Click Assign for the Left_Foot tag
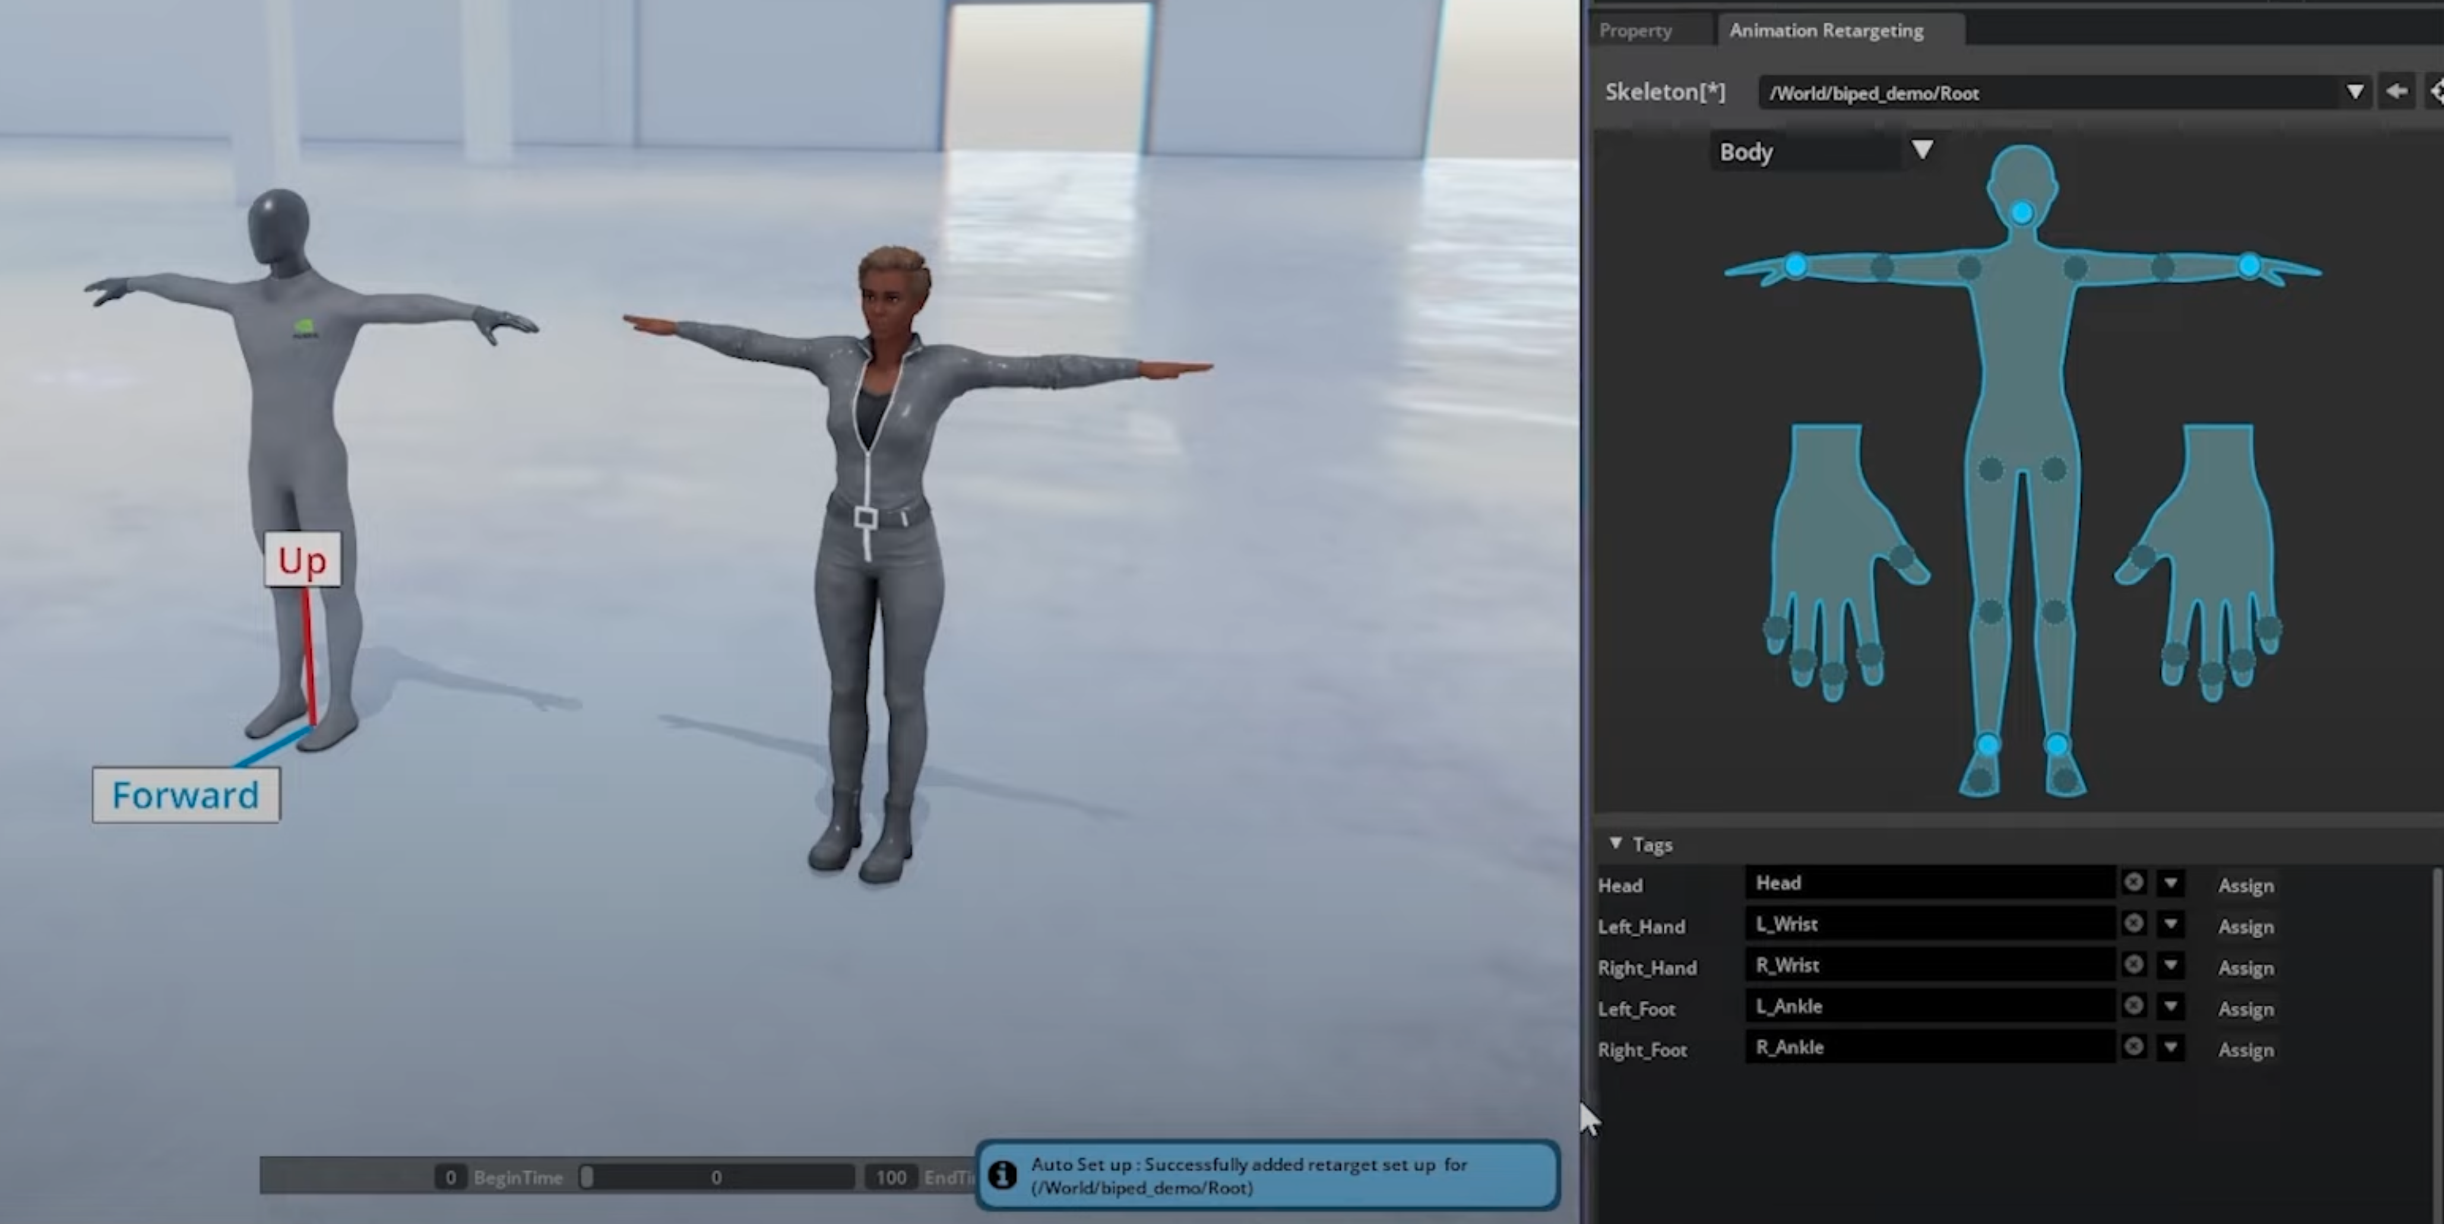Viewport: 2444px width, 1224px height. point(2246,1009)
